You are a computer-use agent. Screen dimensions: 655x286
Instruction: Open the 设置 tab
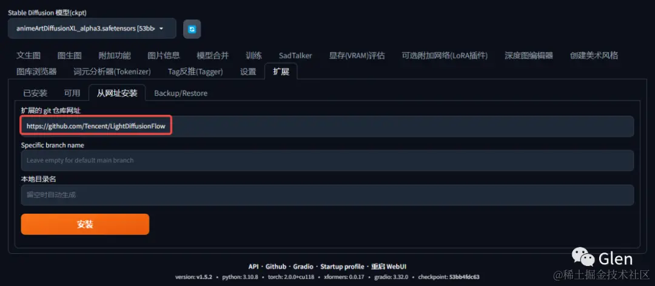coord(248,72)
